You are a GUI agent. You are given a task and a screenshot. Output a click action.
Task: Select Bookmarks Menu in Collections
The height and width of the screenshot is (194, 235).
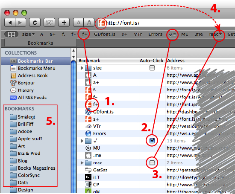(37, 68)
